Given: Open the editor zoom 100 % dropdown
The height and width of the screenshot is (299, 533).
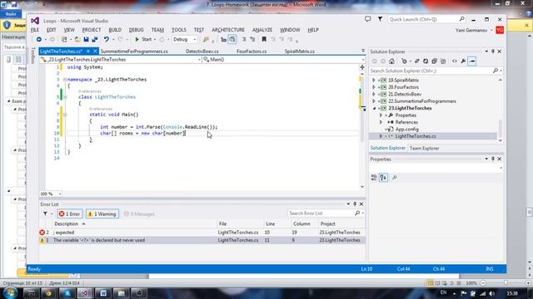Looking at the screenshot, I should [51, 194].
